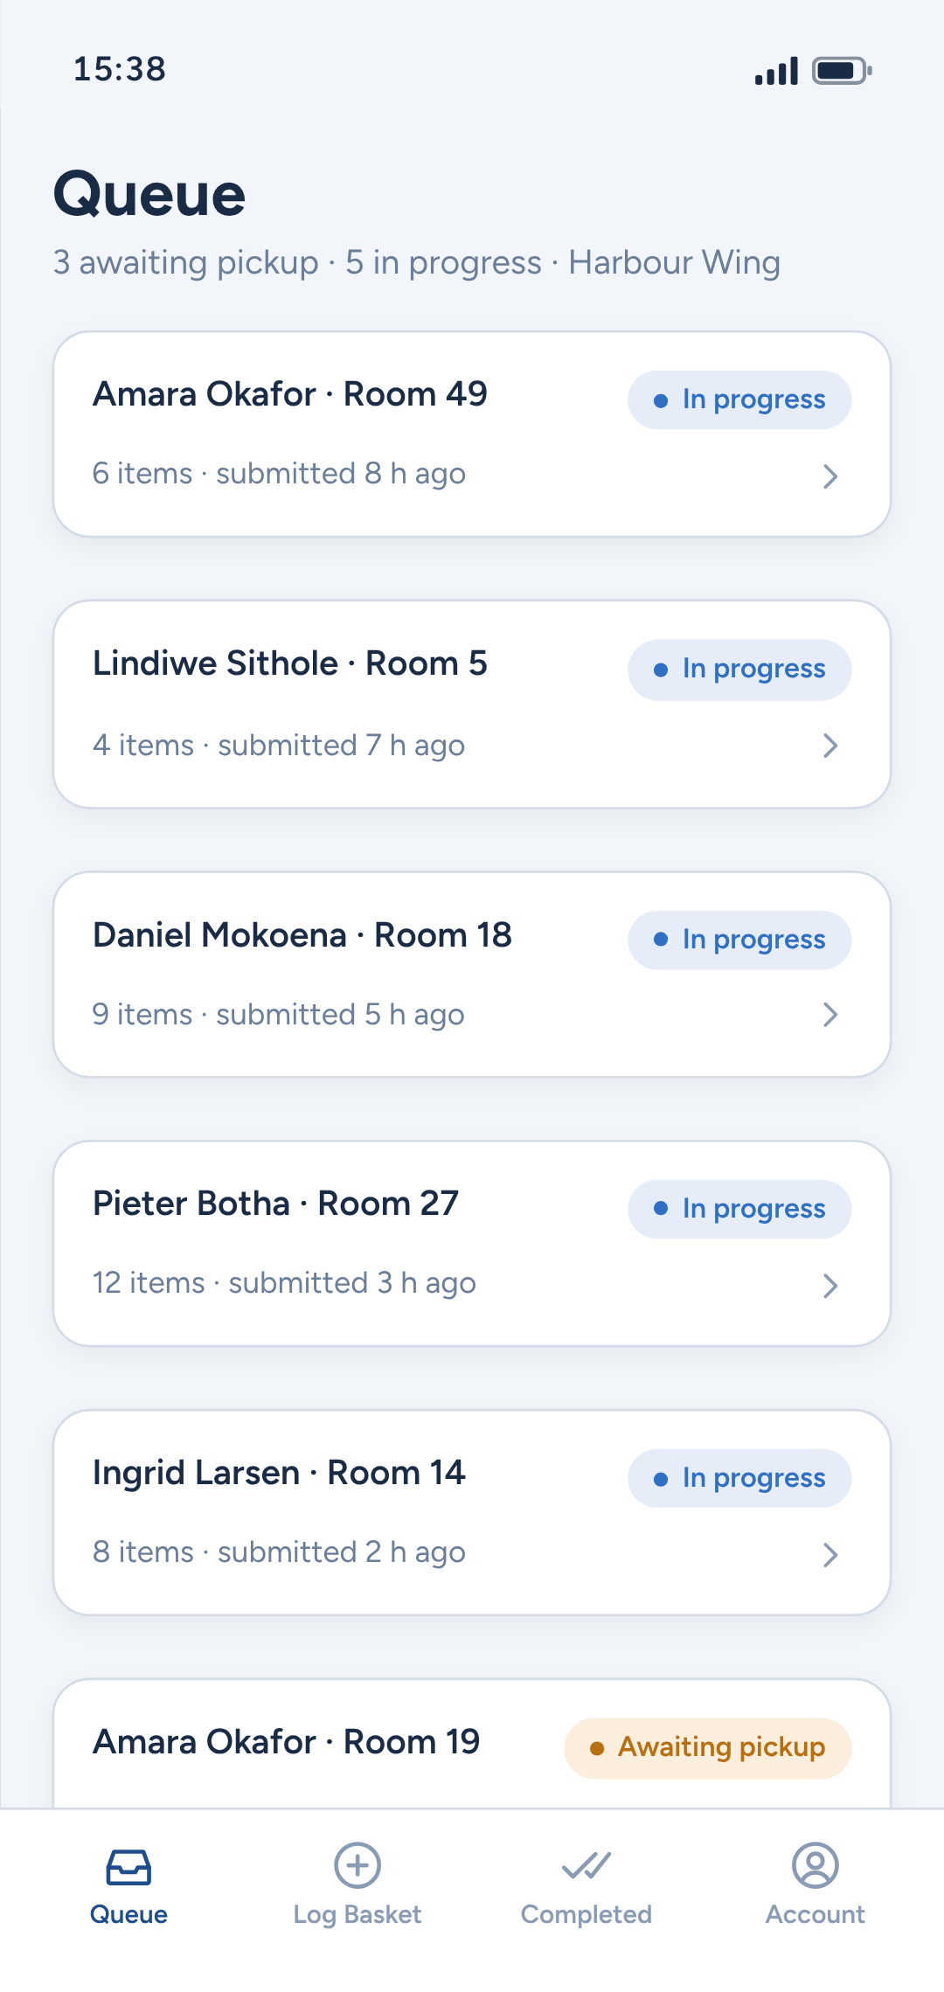Tap the cellular signal bars icon
The height and width of the screenshot is (1992, 944).
tap(776, 71)
